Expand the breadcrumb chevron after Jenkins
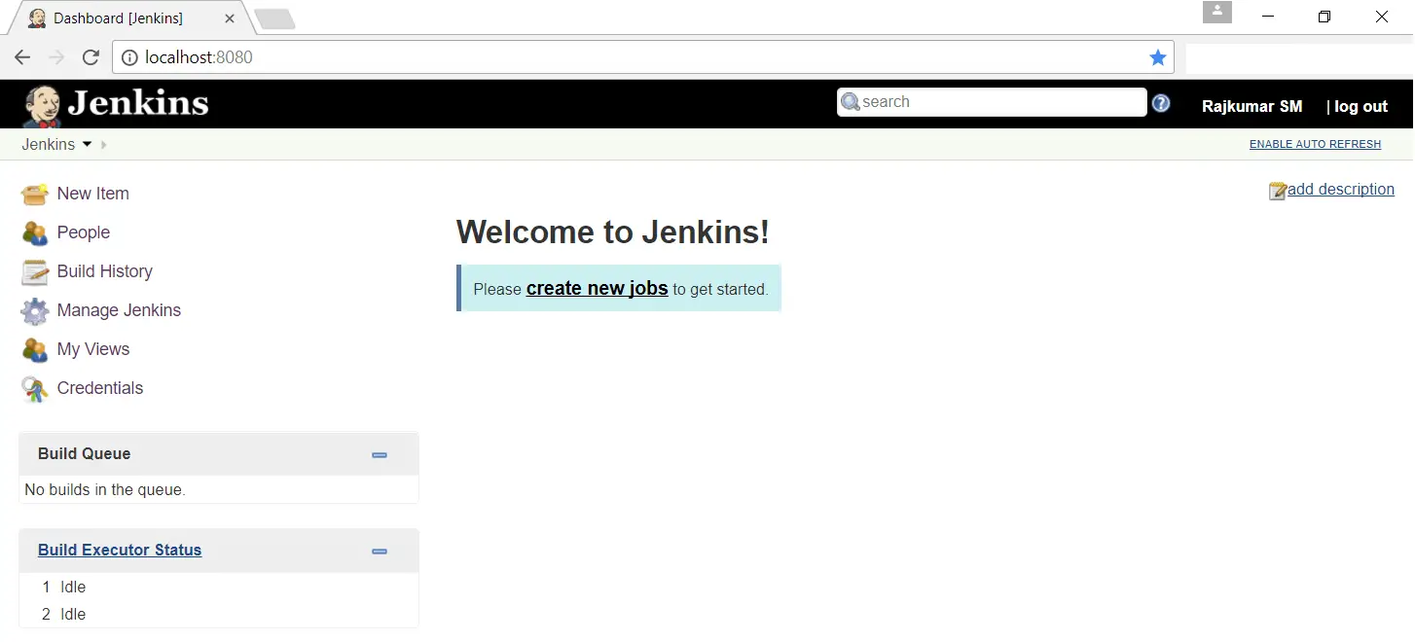The width and height of the screenshot is (1415, 642). (x=104, y=145)
